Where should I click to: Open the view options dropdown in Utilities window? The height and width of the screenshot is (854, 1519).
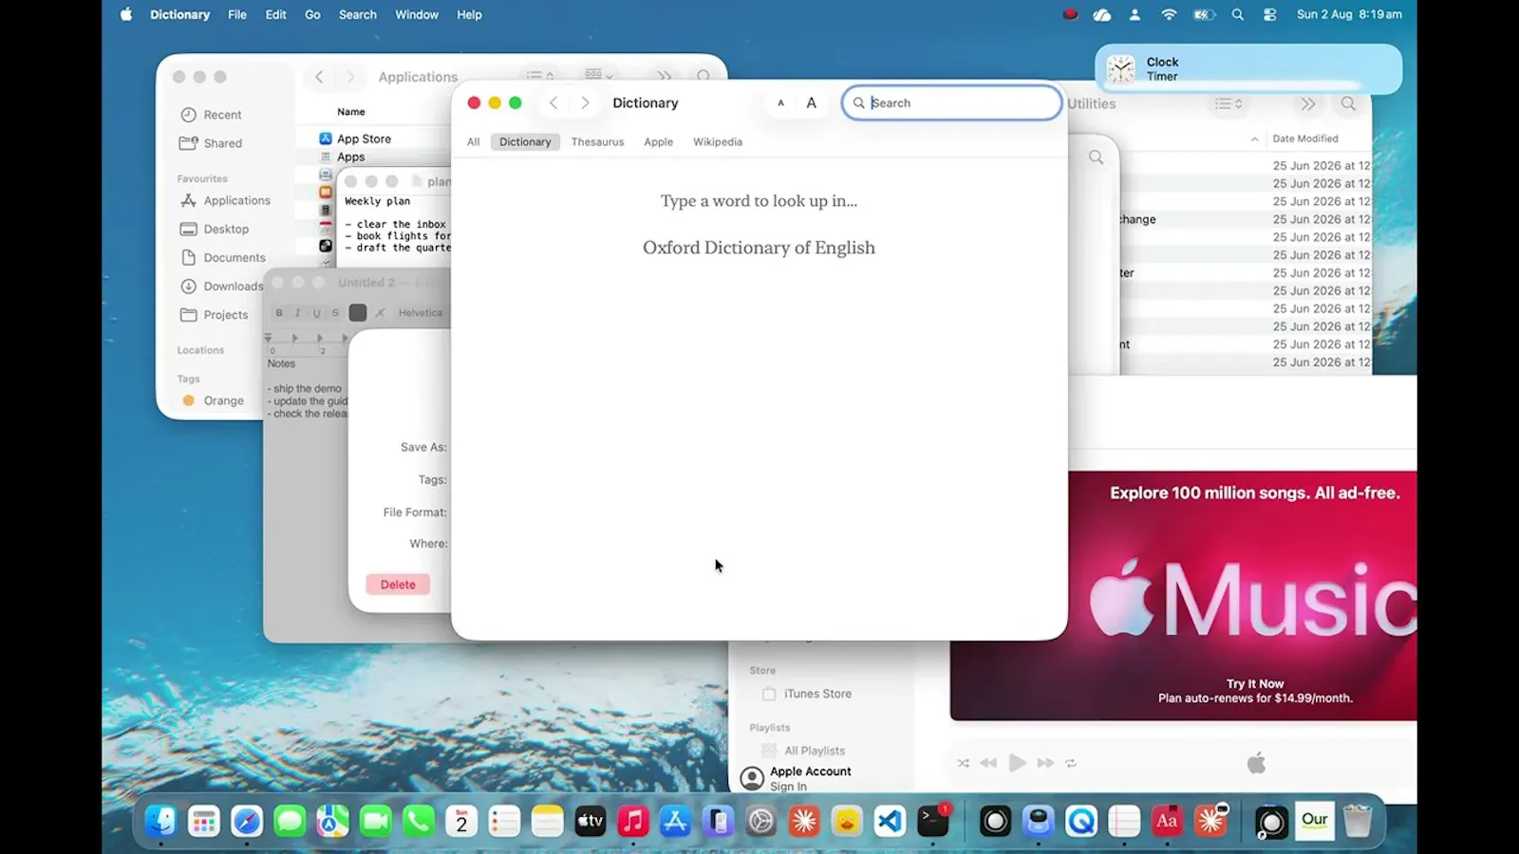[x=1228, y=103]
